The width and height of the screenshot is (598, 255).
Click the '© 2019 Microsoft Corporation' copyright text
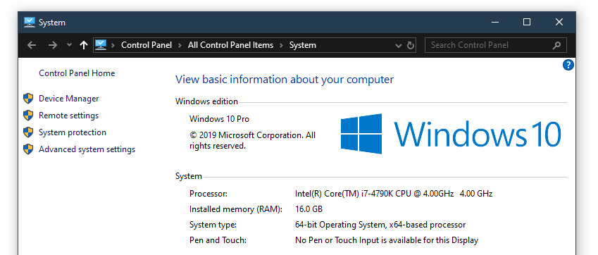(x=252, y=140)
